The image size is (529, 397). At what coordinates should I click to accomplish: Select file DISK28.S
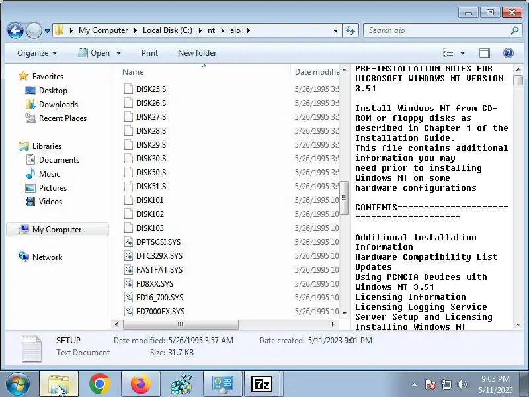coord(151,130)
